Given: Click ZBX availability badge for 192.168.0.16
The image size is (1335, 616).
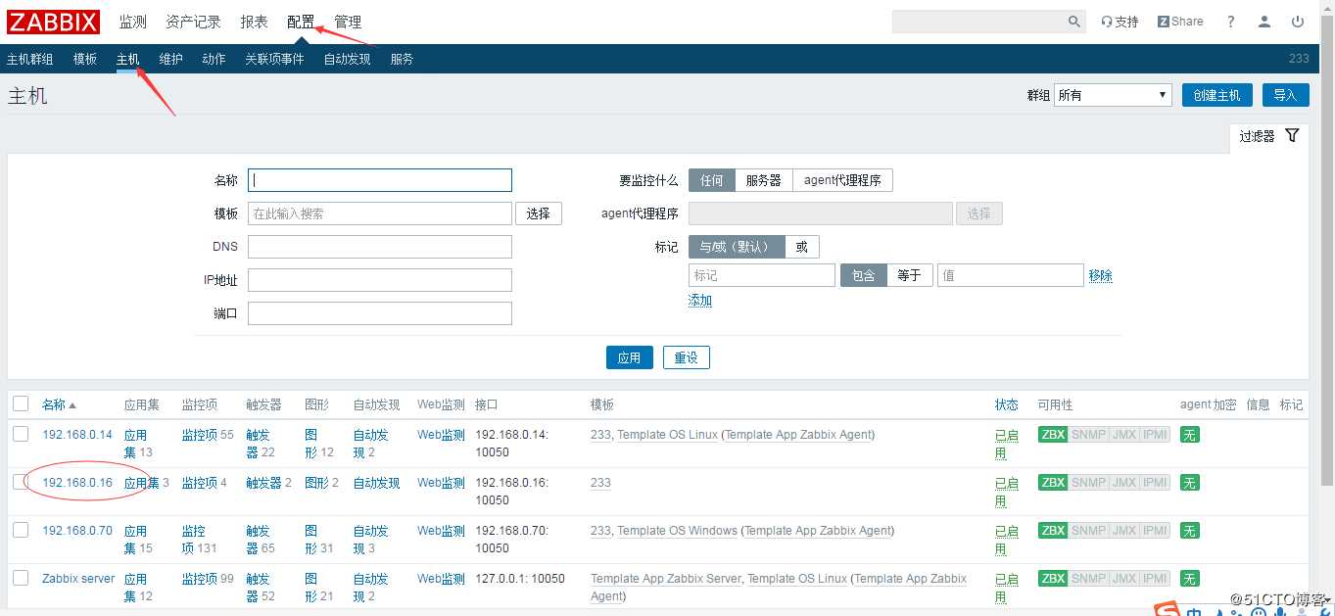Looking at the screenshot, I should (1053, 482).
